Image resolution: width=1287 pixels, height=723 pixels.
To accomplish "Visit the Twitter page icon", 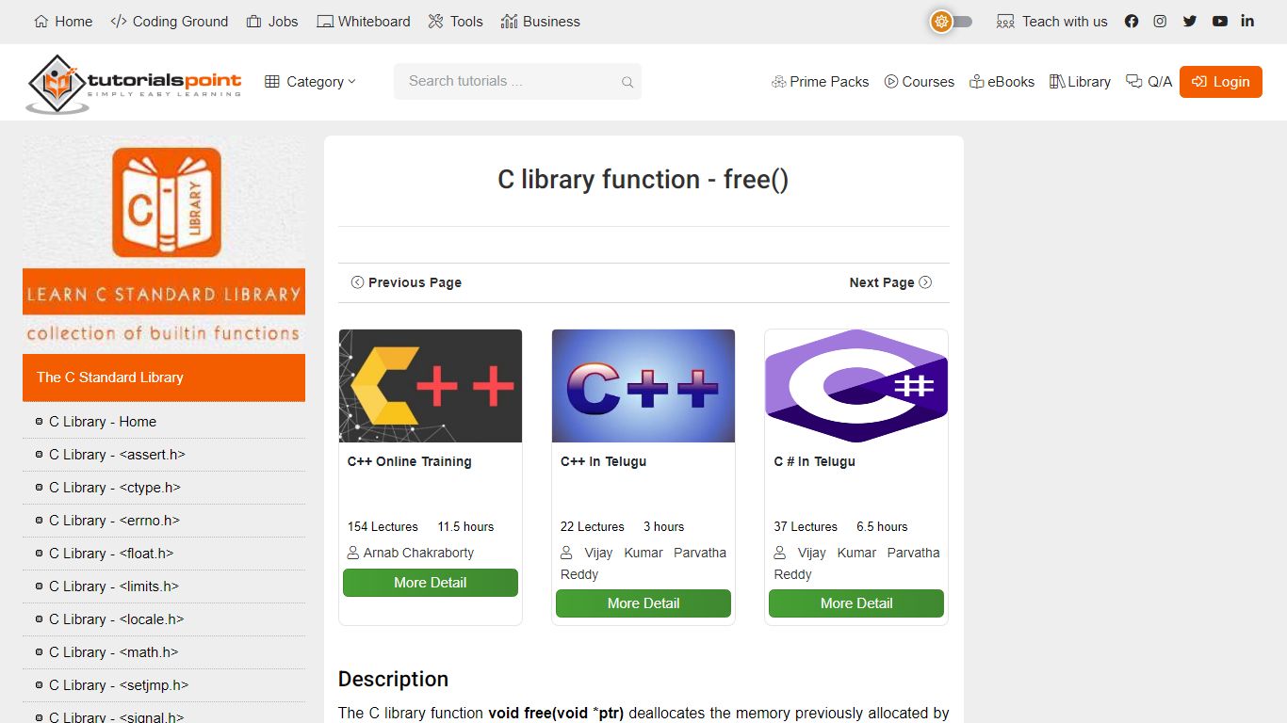I will point(1190,22).
